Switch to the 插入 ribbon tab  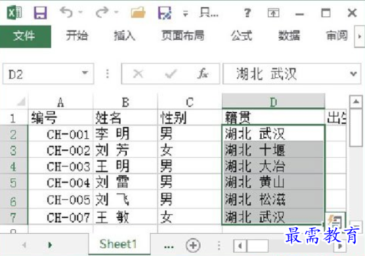click(125, 36)
